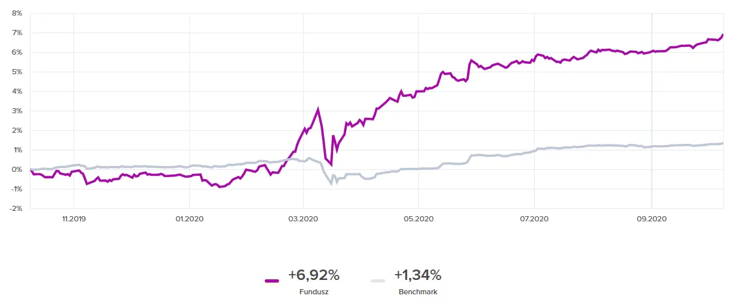Click the 5% y-axis label
737x306 pixels.
point(17,72)
